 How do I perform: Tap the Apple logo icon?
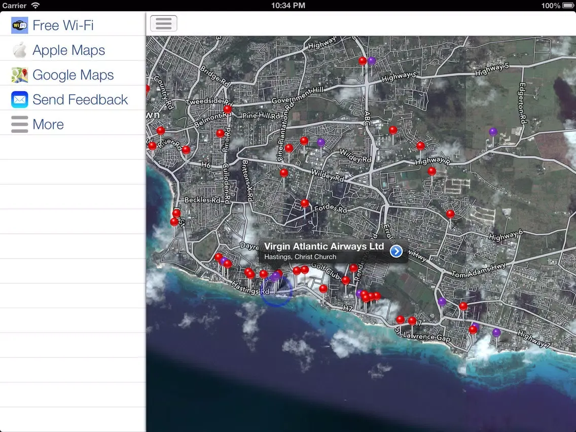pos(19,50)
